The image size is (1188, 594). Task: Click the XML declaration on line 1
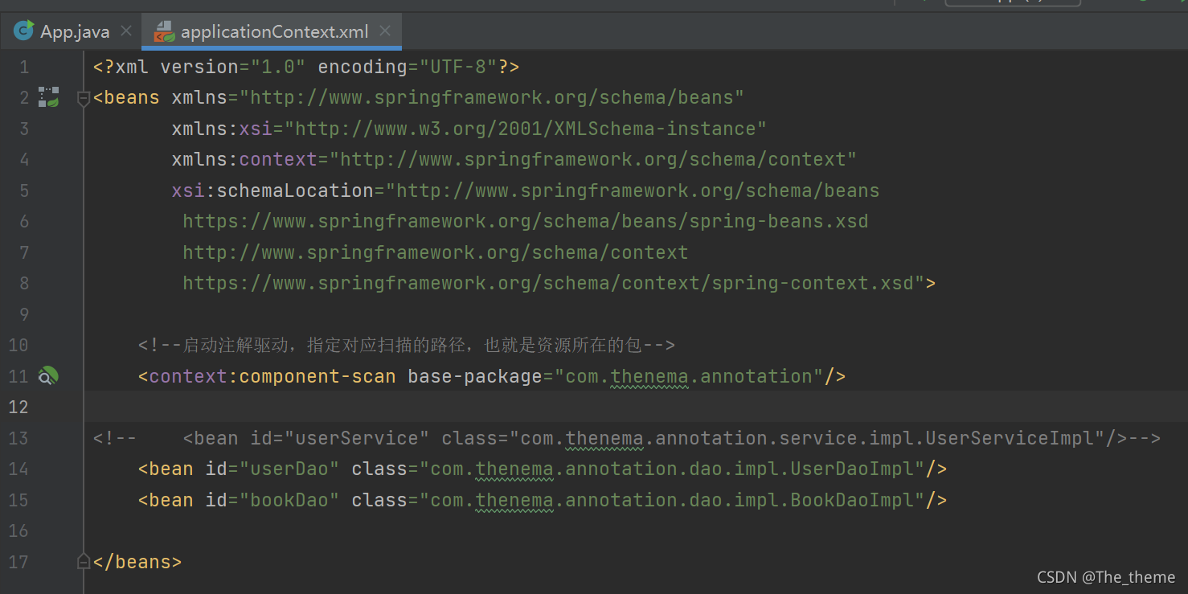point(306,67)
